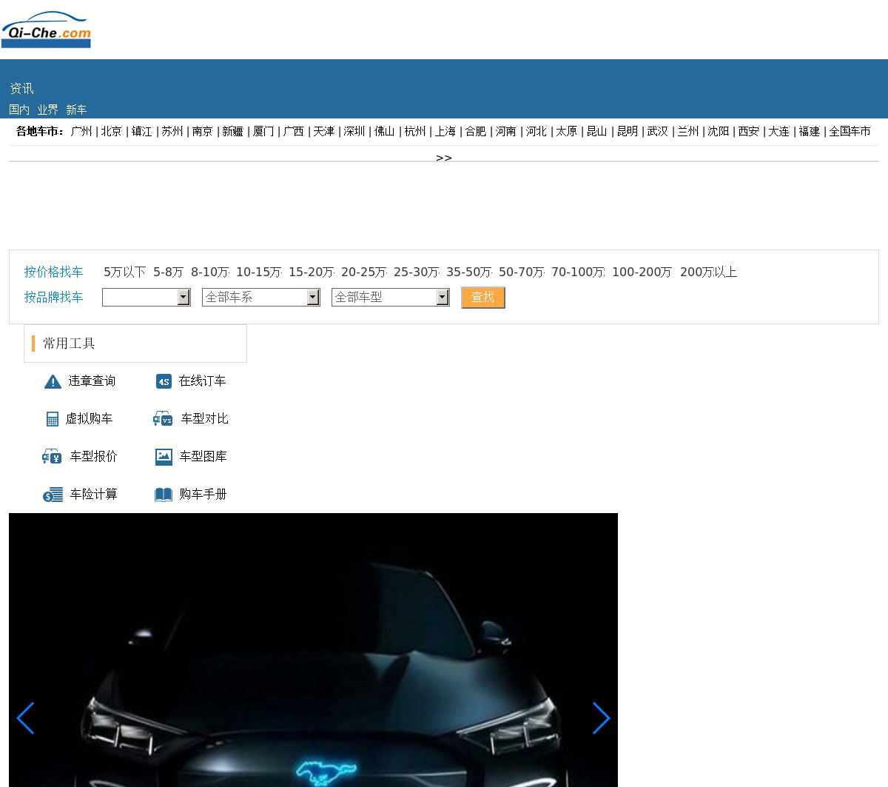Click the warning triangle icon for 违章查询
Image resolution: width=888 pixels, height=787 pixels.
click(53, 381)
